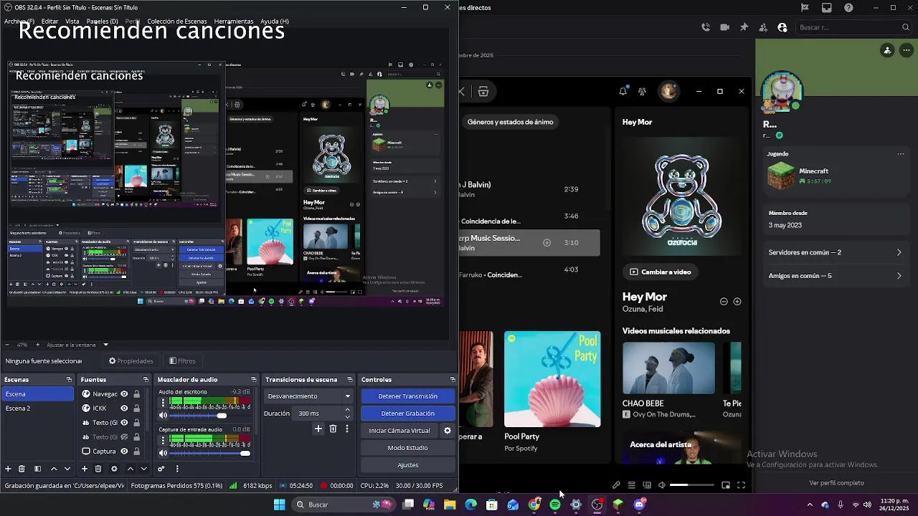918x516 pixels.
Task: Hide the ICKK source eye icon
Action: (x=124, y=408)
